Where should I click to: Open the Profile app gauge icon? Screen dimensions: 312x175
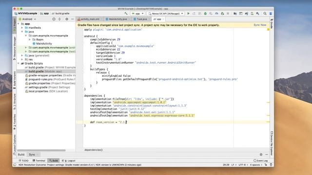tap(216, 14)
